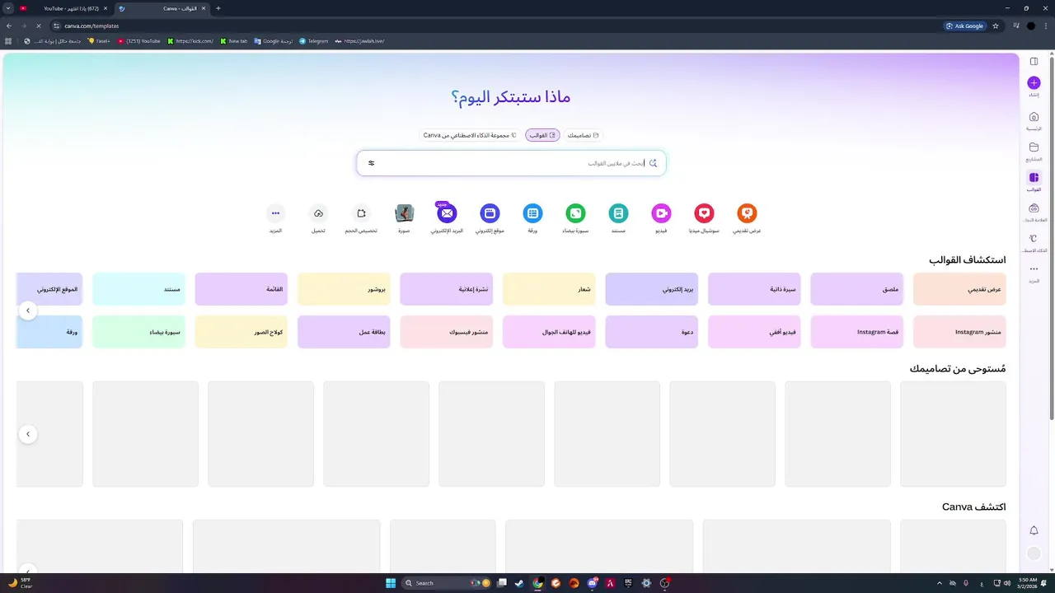Open the Photo (صورة) icon
Screen dimensions: 1055x593
coord(404,213)
